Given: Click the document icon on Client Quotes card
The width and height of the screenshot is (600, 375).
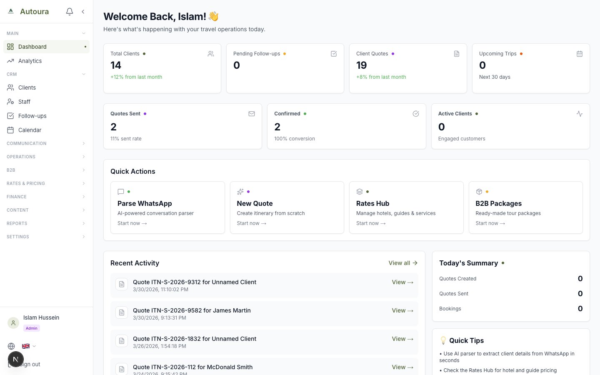Looking at the screenshot, I should click(x=457, y=54).
